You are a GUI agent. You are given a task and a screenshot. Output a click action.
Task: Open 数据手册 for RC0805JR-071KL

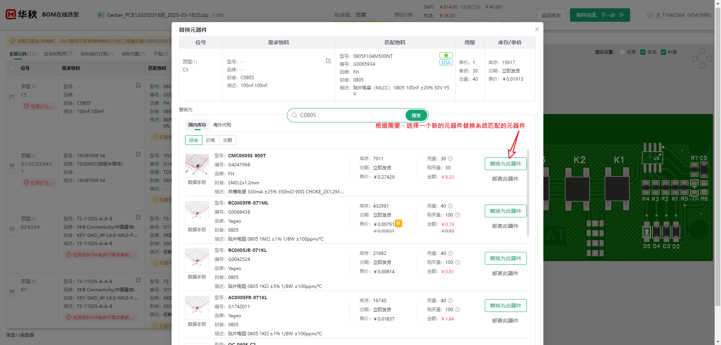tap(197, 277)
